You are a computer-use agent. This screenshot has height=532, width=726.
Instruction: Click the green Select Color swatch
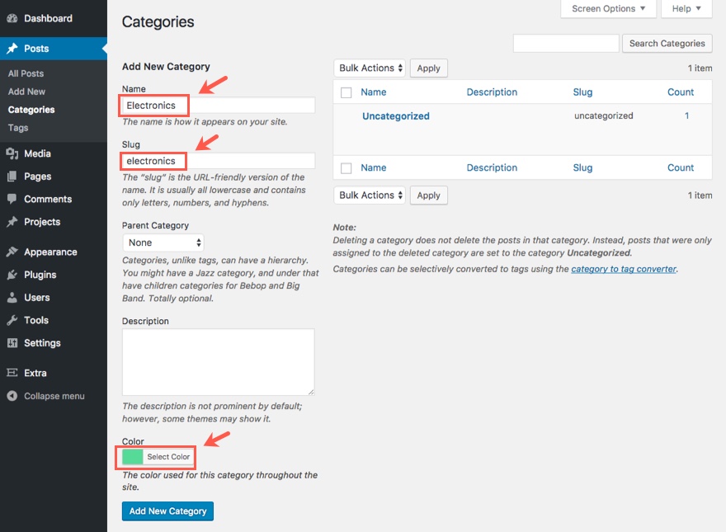coord(132,456)
